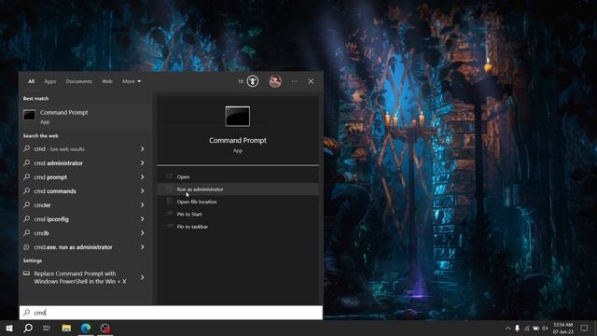
Task: Open 'cmd prompt' web suggestion
Action: (50, 177)
